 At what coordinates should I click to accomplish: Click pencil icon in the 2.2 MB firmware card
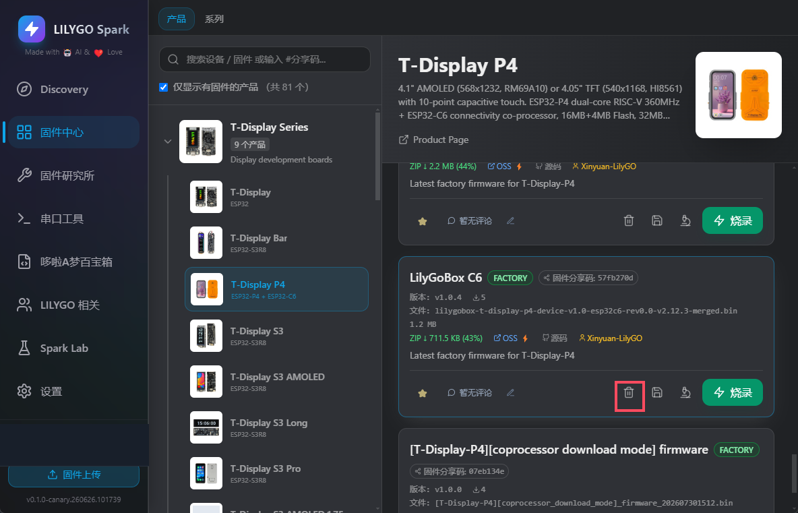point(510,220)
